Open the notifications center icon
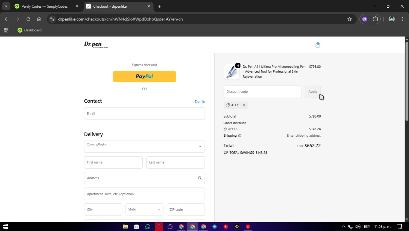This screenshot has width=409, height=231. [399, 227]
